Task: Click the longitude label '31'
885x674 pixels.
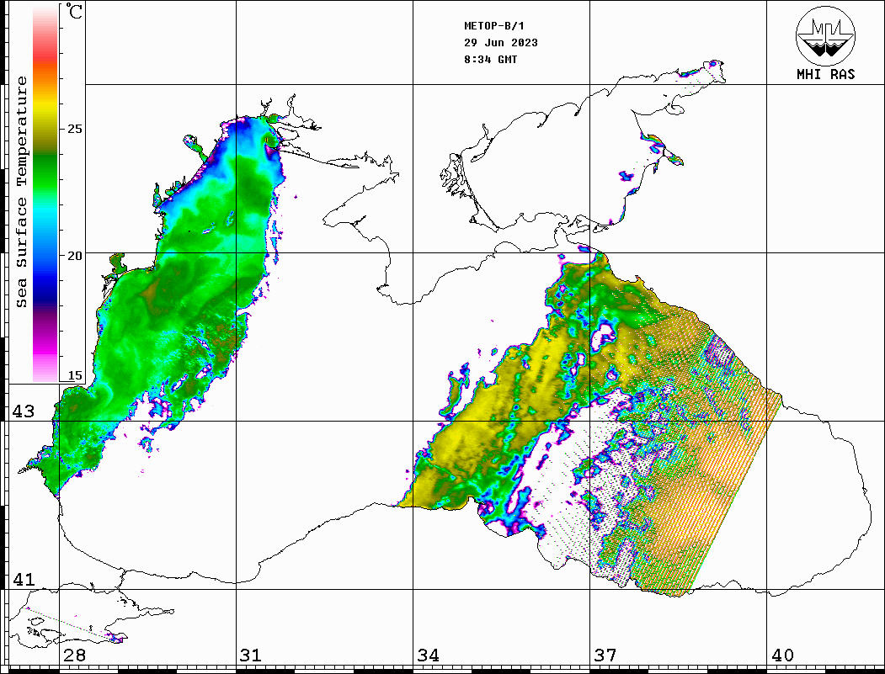Action: click(x=251, y=655)
